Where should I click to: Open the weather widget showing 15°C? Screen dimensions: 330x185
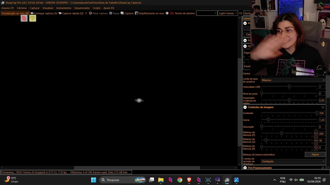(x=11, y=180)
